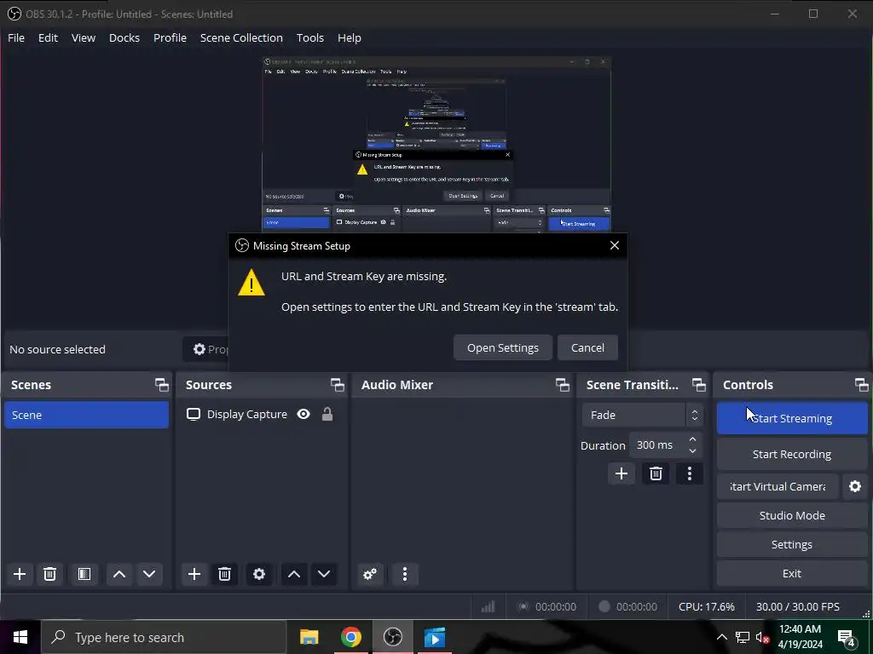Undock the Controls panel

click(861, 385)
